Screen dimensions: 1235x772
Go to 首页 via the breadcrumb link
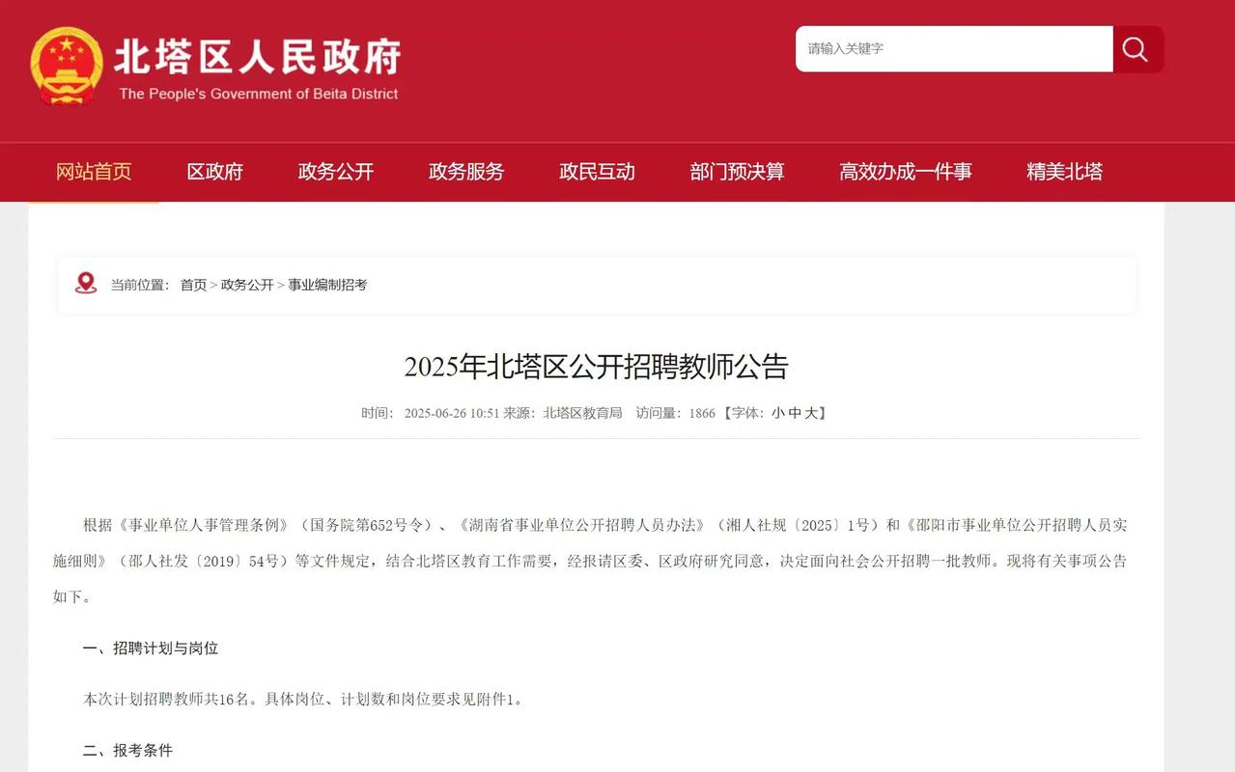[x=193, y=285]
